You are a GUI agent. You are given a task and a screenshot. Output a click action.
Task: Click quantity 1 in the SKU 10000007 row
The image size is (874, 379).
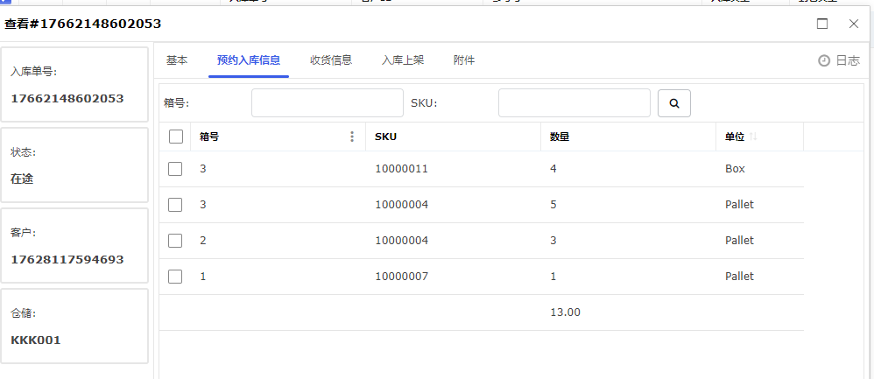point(553,276)
